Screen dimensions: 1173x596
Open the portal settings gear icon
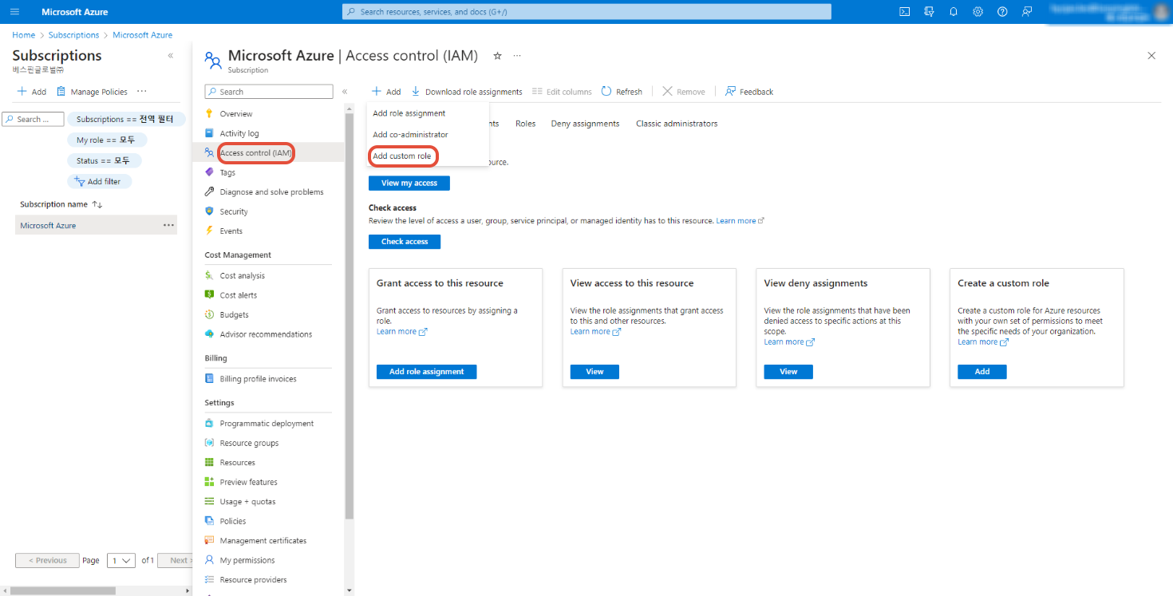tap(977, 12)
